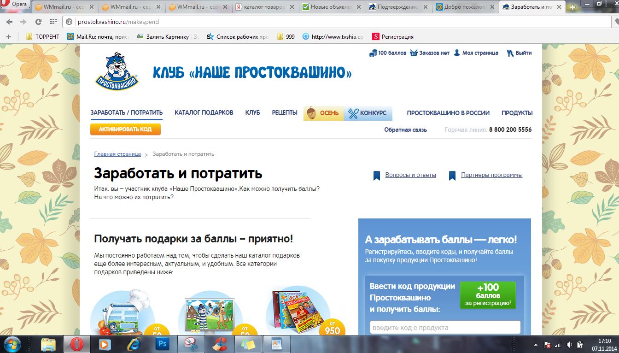Open volume control in system tray
The width and height of the screenshot is (619, 353).
(569, 344)
